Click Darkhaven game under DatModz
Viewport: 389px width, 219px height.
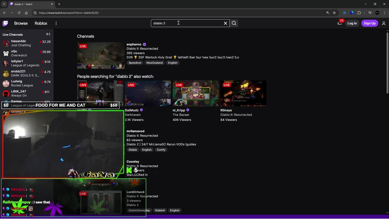coord(133,115)
